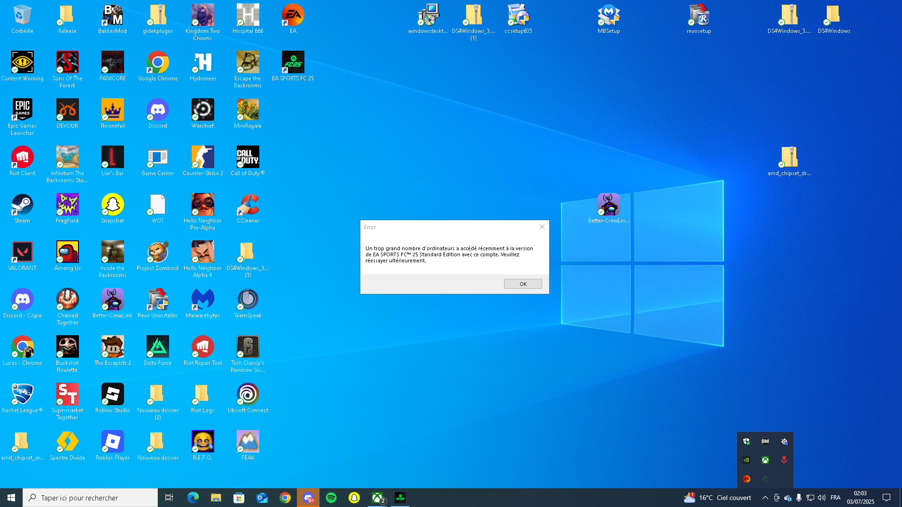Select the R.E.P.O. game icon
The width and height of the screenshot is (902, 507).
click(x=202, y=446)
